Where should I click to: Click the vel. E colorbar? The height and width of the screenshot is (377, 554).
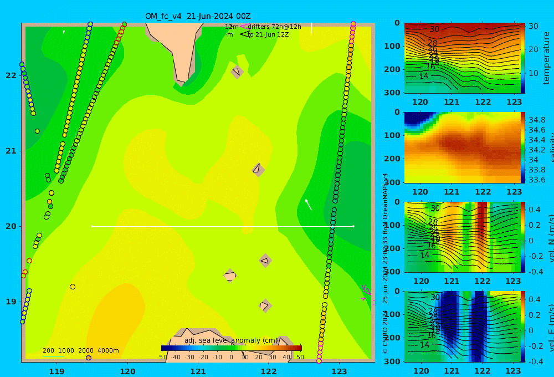pyautogui.click(x=523, y=327)
